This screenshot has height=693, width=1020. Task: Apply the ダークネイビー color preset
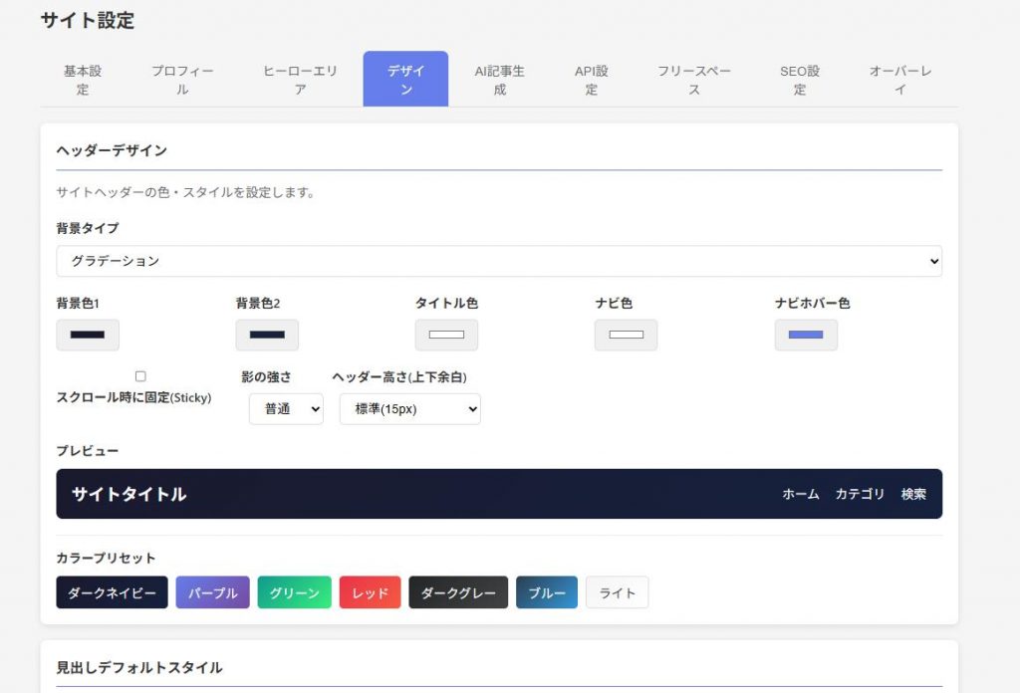[x=112, y=592]
